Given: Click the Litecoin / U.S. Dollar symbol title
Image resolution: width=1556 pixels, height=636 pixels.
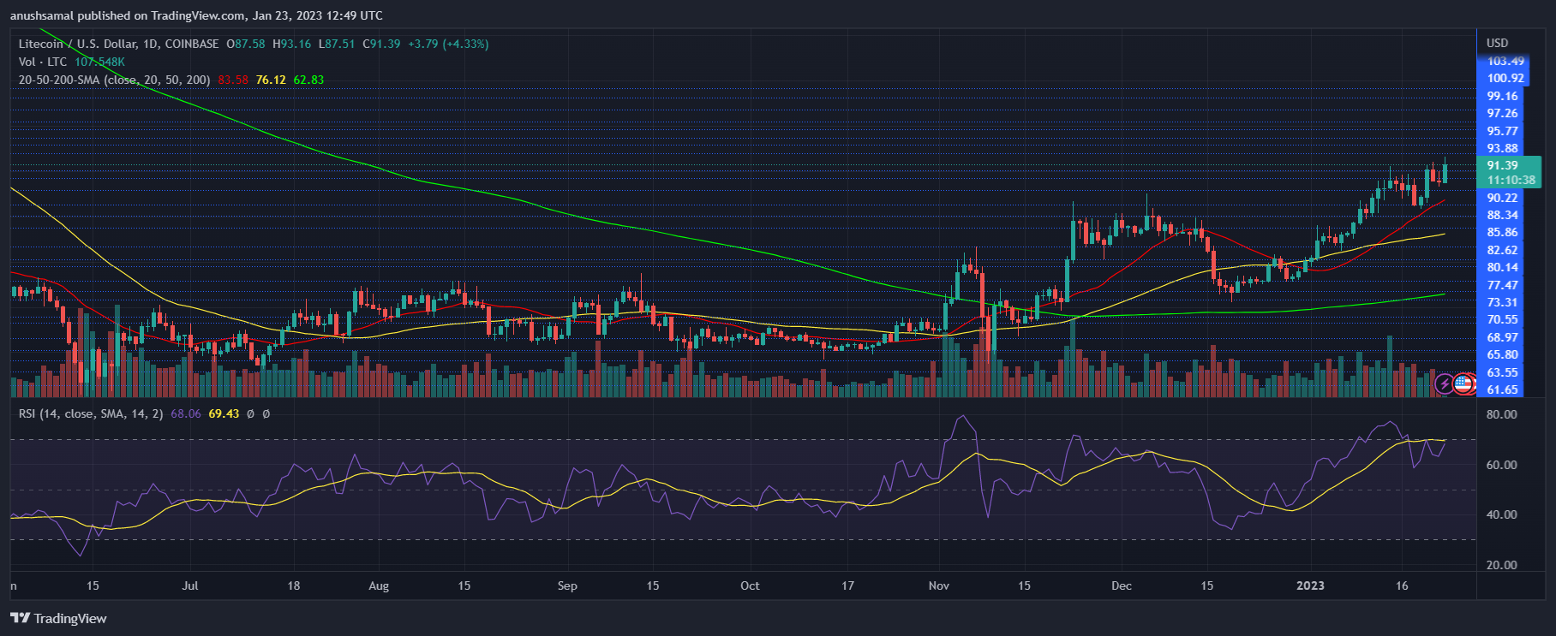Looking at the screenshot, I should coord(118,44).
